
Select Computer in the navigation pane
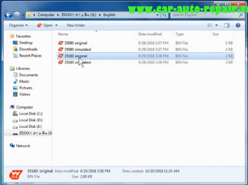point(24,107)
